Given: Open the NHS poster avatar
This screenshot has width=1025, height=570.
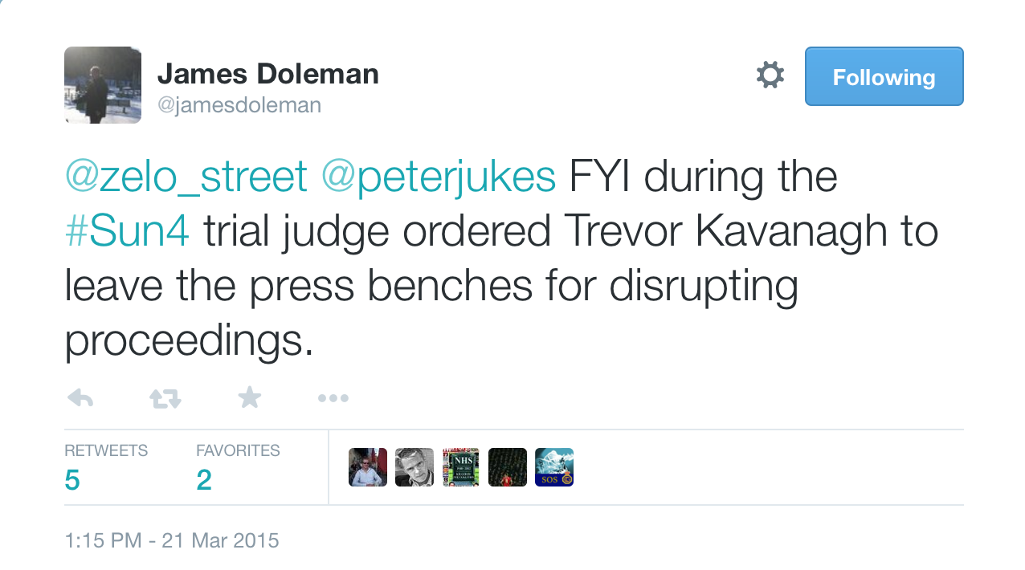Looking at the screenshot, I should click(x=461, y=467).
